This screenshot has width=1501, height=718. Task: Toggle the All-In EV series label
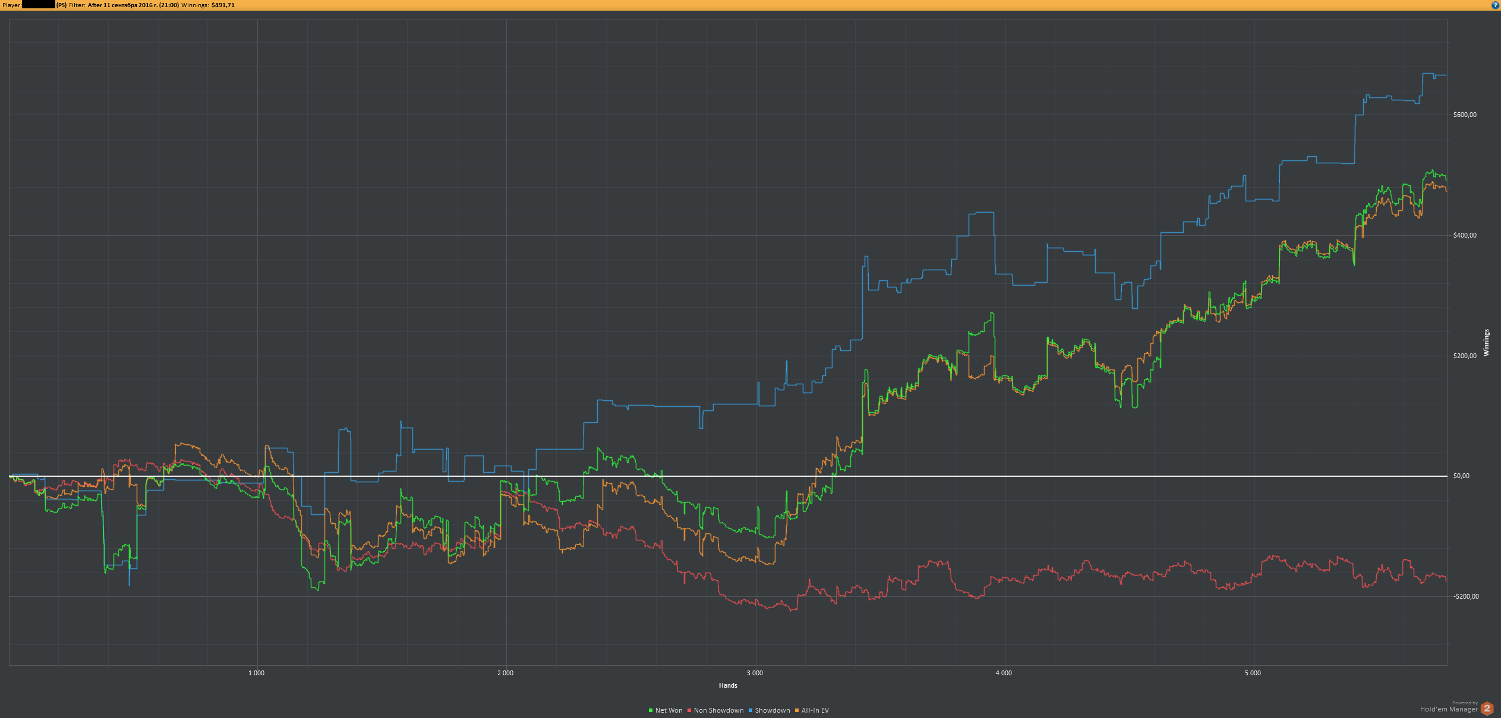pos(815,710)
